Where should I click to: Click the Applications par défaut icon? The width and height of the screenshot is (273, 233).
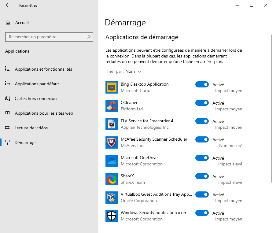tap(7, 83)
